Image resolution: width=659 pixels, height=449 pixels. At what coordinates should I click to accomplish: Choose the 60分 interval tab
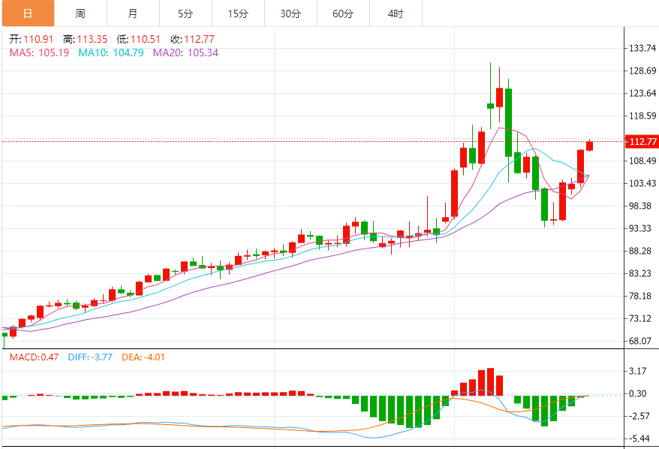(x=343, y=14)
